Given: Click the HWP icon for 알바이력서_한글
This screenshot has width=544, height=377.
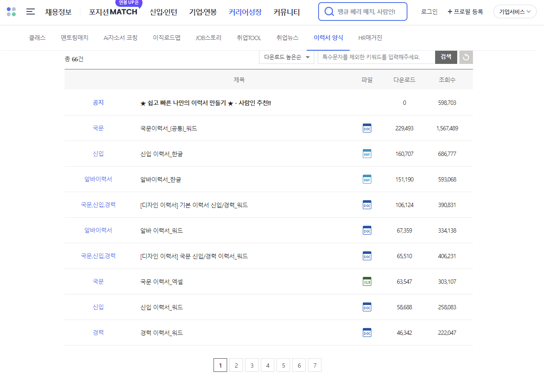Looking at the screenshot, I should [367, 179].
